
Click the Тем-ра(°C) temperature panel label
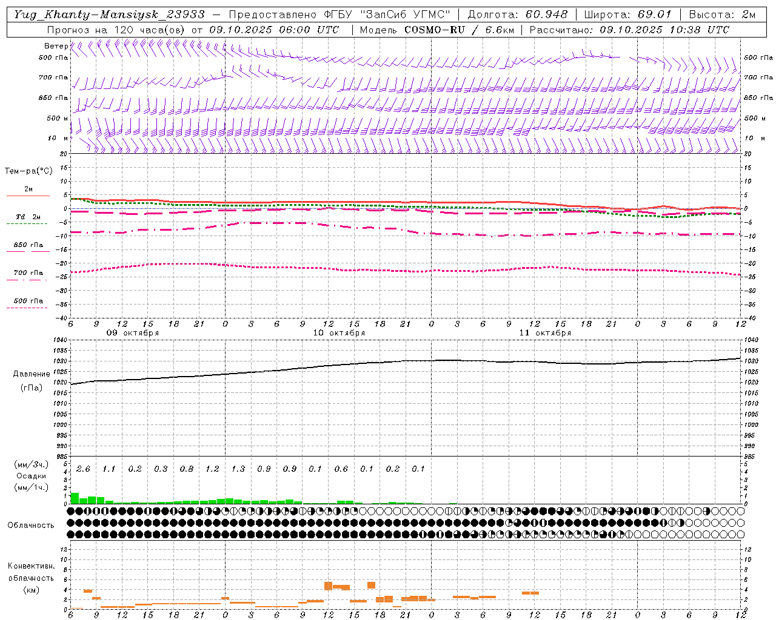tap(28, 171)
